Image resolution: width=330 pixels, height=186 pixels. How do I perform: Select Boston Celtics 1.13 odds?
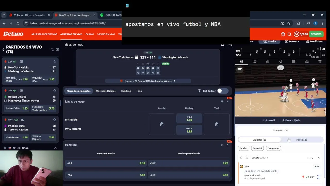click(x=16, y=109)
